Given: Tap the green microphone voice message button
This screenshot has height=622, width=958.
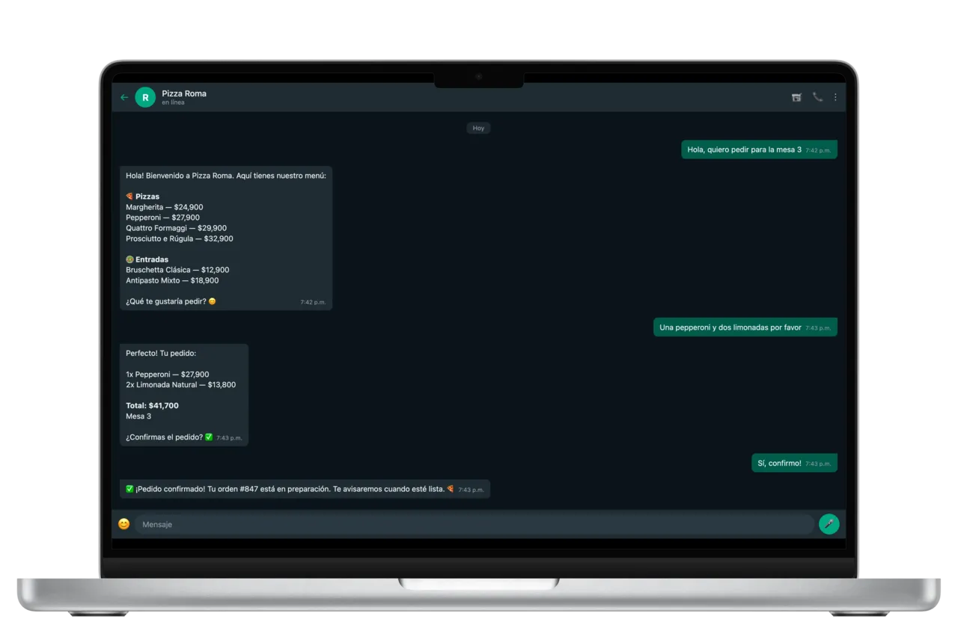Looking at the screenshot, I should [x=829, y=524].
